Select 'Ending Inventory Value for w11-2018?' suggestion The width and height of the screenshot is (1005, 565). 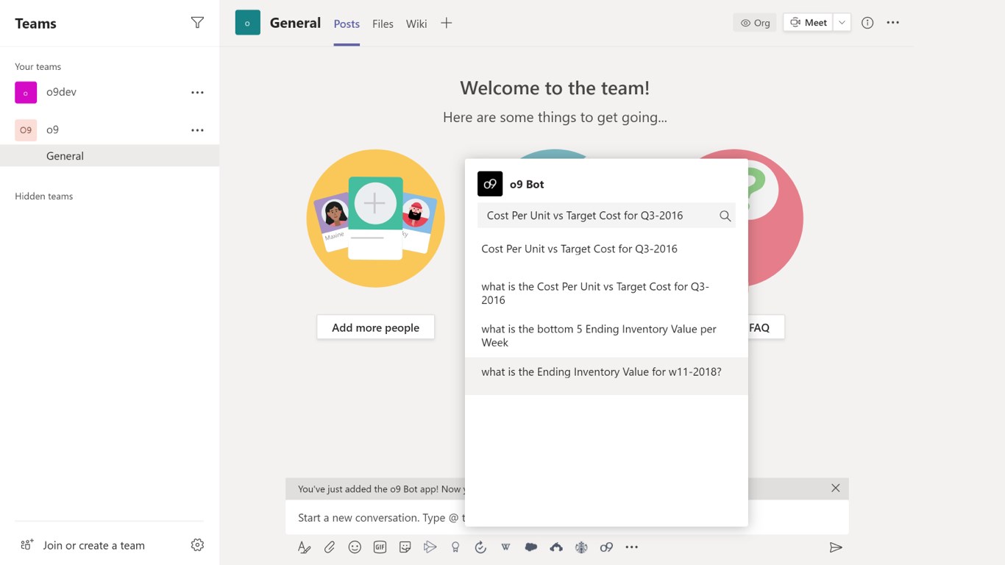coord(606,376)
